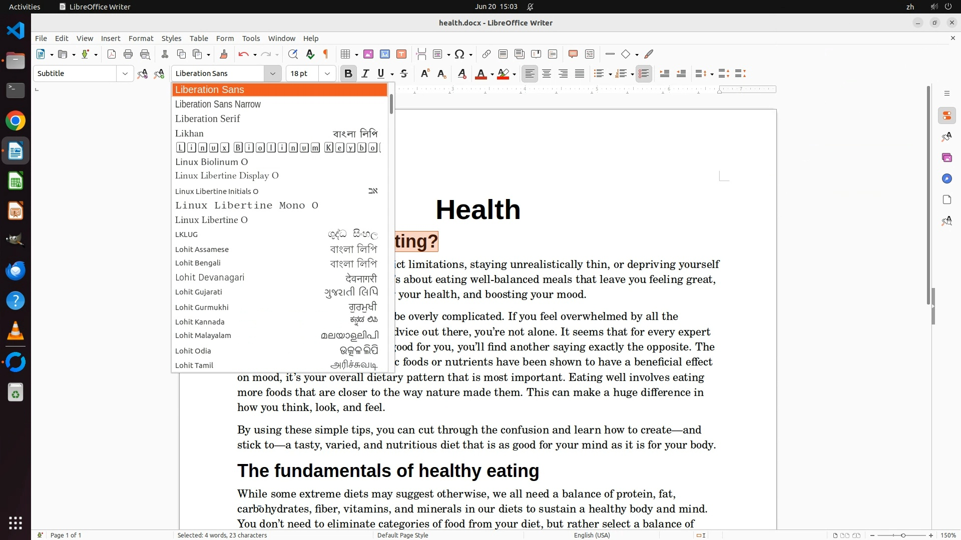
Task: Open the Format menu
Action: 141,38
